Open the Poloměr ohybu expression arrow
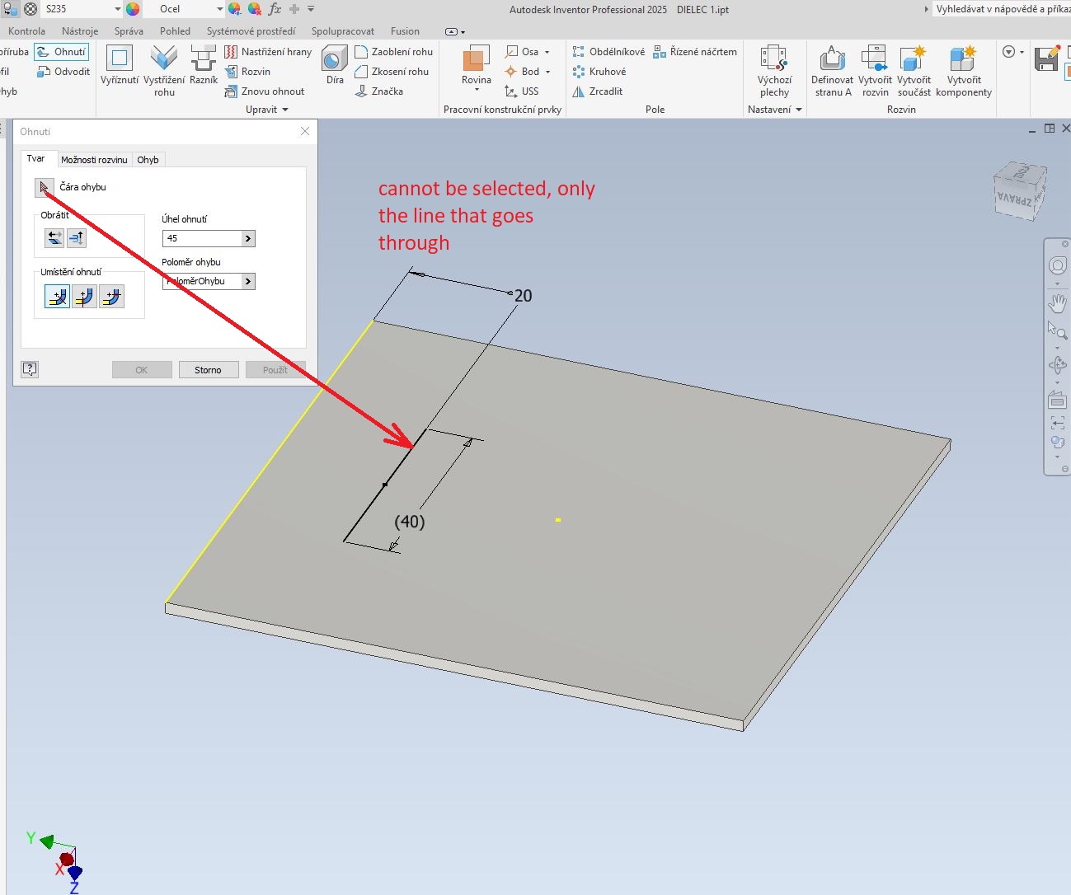Screen dimensions: 1071x895 [x=247, y=281]
